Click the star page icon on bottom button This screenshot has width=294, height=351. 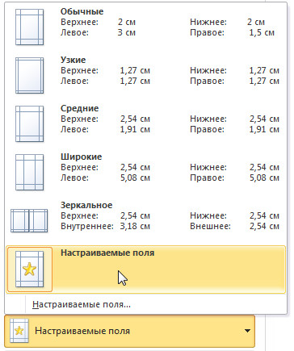point(19,331)
